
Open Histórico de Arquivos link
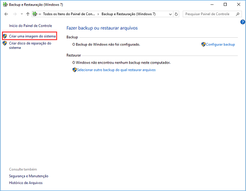click(x=25, y=183)
